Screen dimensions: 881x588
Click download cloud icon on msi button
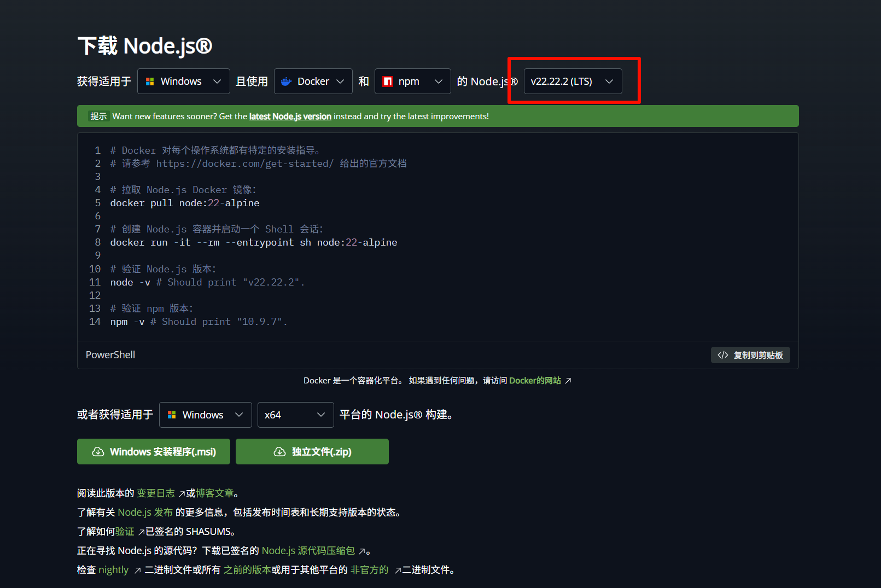98,452
